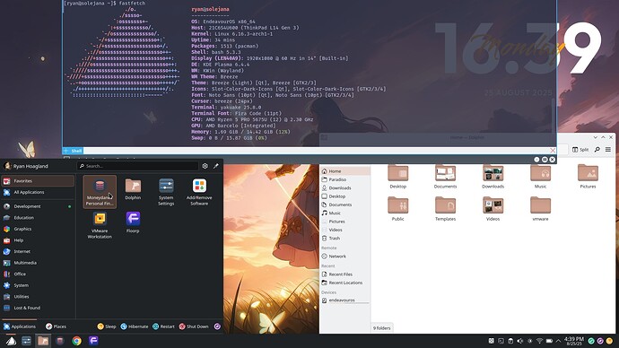
Task: Launch VMware Workstation from favorites
Action: (100, 225)
